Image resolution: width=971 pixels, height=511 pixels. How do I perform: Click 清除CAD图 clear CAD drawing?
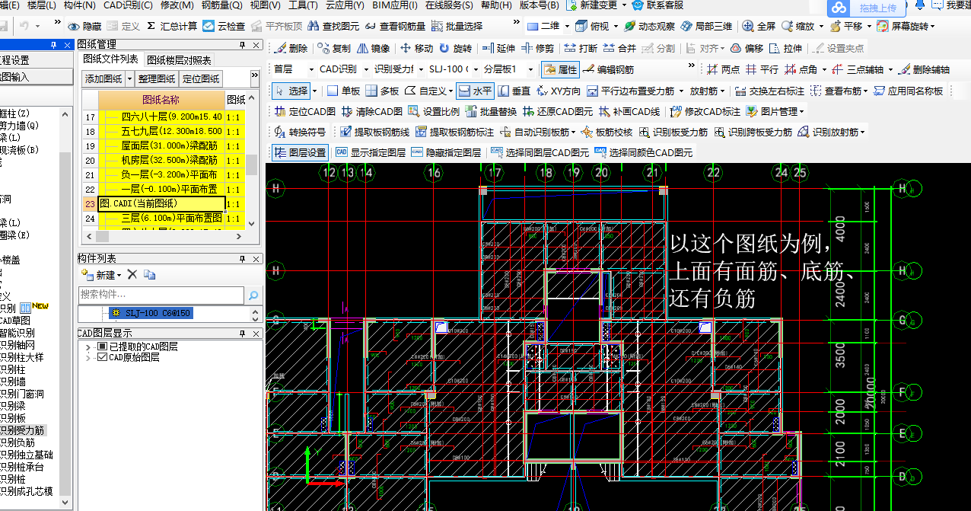coord(371,111)
